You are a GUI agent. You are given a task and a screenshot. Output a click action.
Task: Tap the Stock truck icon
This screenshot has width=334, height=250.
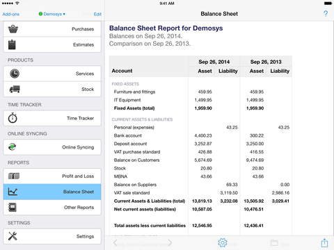(15, 89)
